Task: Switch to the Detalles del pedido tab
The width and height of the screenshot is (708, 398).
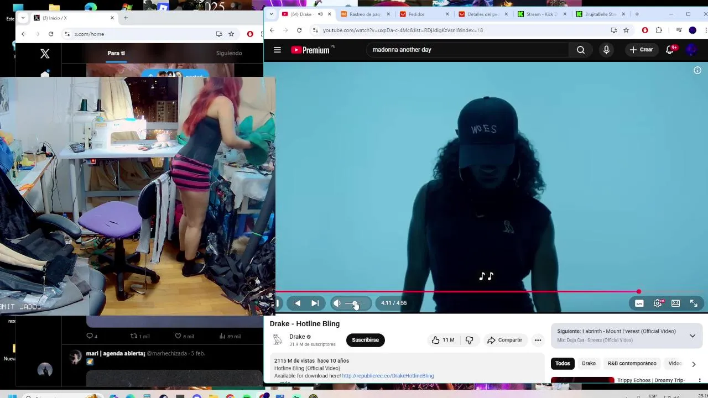Action: coord(482,14)
